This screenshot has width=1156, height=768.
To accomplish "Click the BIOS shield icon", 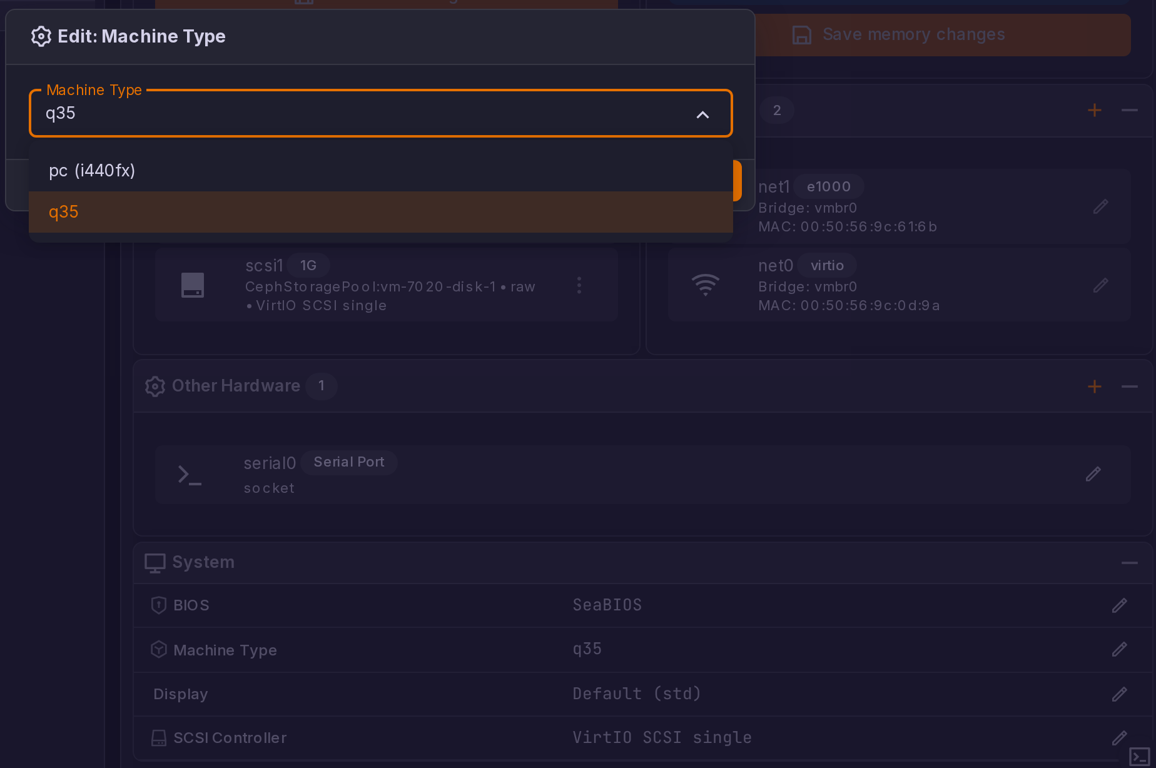I will click(x=159, y=605).
